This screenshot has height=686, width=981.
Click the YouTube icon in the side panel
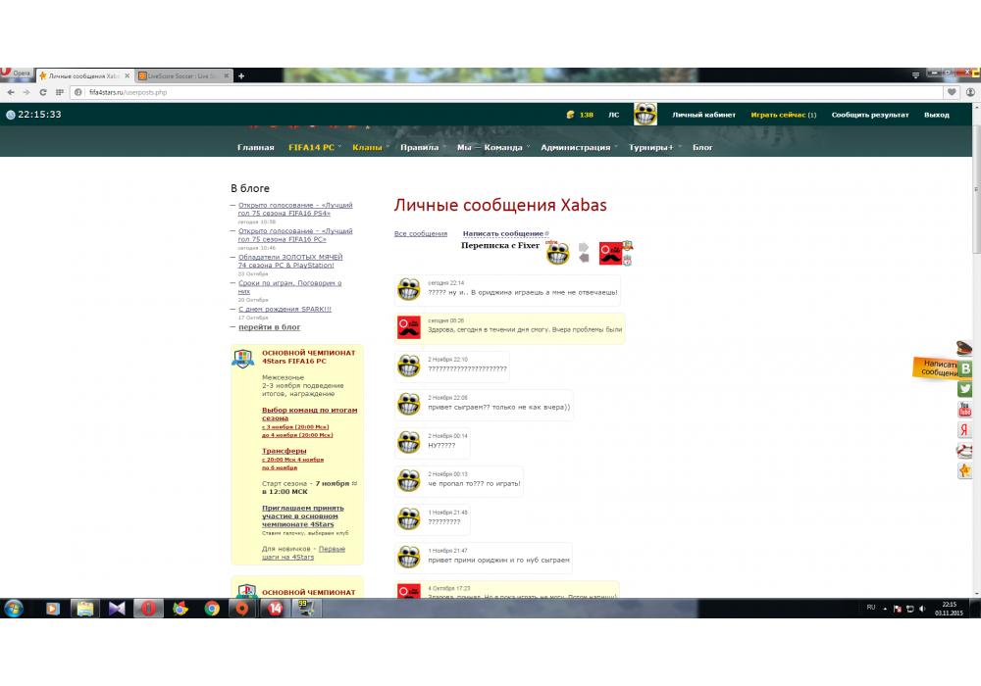point(965,410)
